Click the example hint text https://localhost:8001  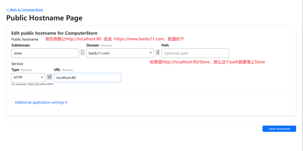pyautogui.click(x=33, y=84)
